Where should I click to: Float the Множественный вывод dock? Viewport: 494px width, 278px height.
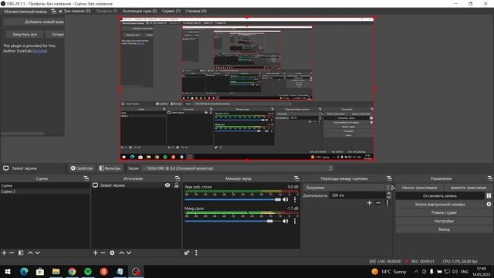[x=53, y=12]
